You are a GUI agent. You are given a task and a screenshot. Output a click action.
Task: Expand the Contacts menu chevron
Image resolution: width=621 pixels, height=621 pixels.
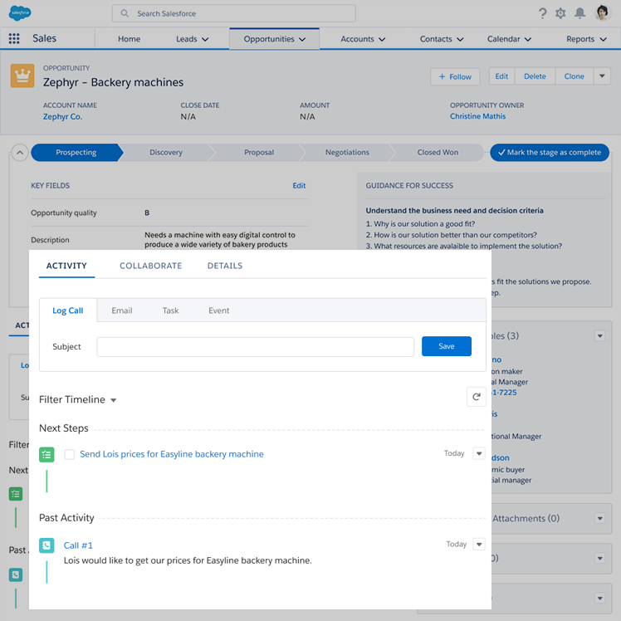pos(460,39)
